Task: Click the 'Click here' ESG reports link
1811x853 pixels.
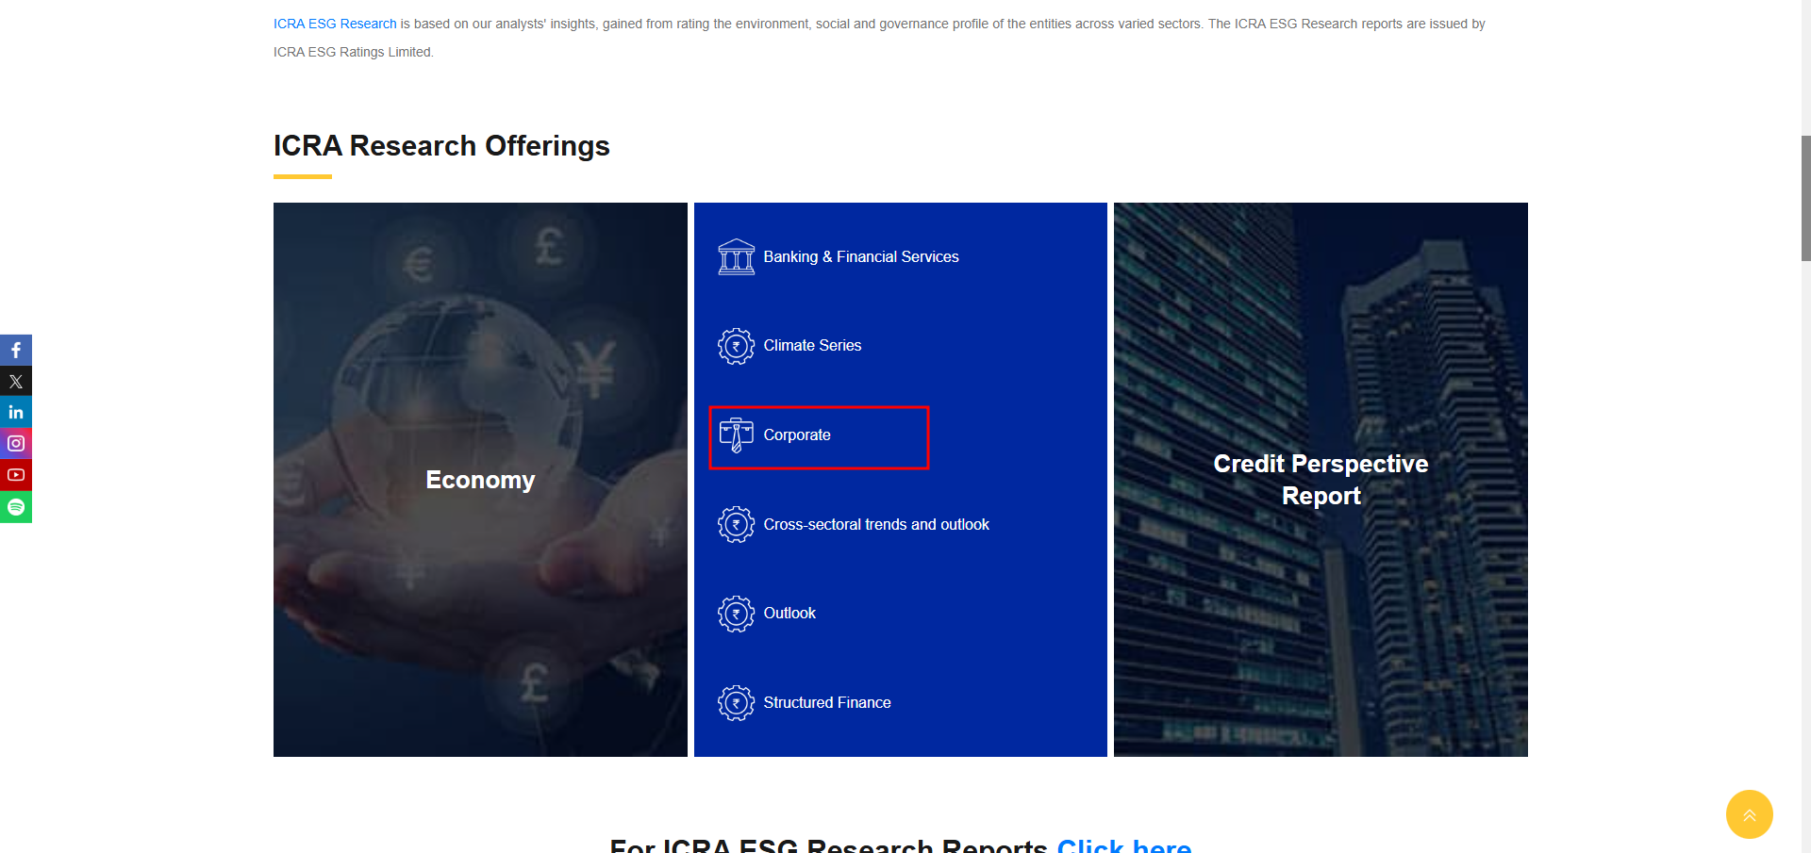Action: [x=1123, y=844]
